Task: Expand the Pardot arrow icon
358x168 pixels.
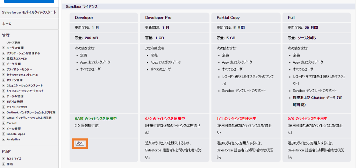Action: point(4,123)
